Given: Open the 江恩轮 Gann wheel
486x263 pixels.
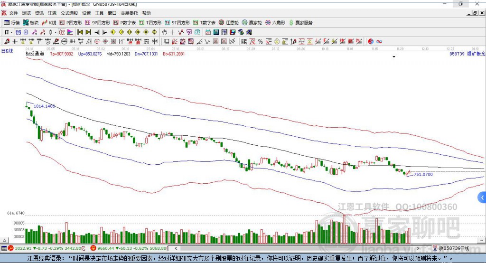Looking at the screenshot, I should point(229,23).
